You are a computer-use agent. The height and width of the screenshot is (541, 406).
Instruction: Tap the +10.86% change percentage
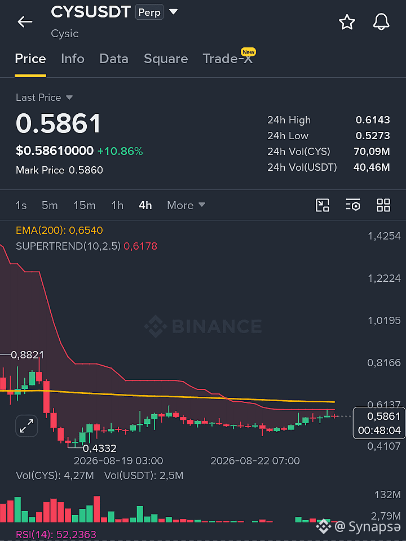click(120, 151)
